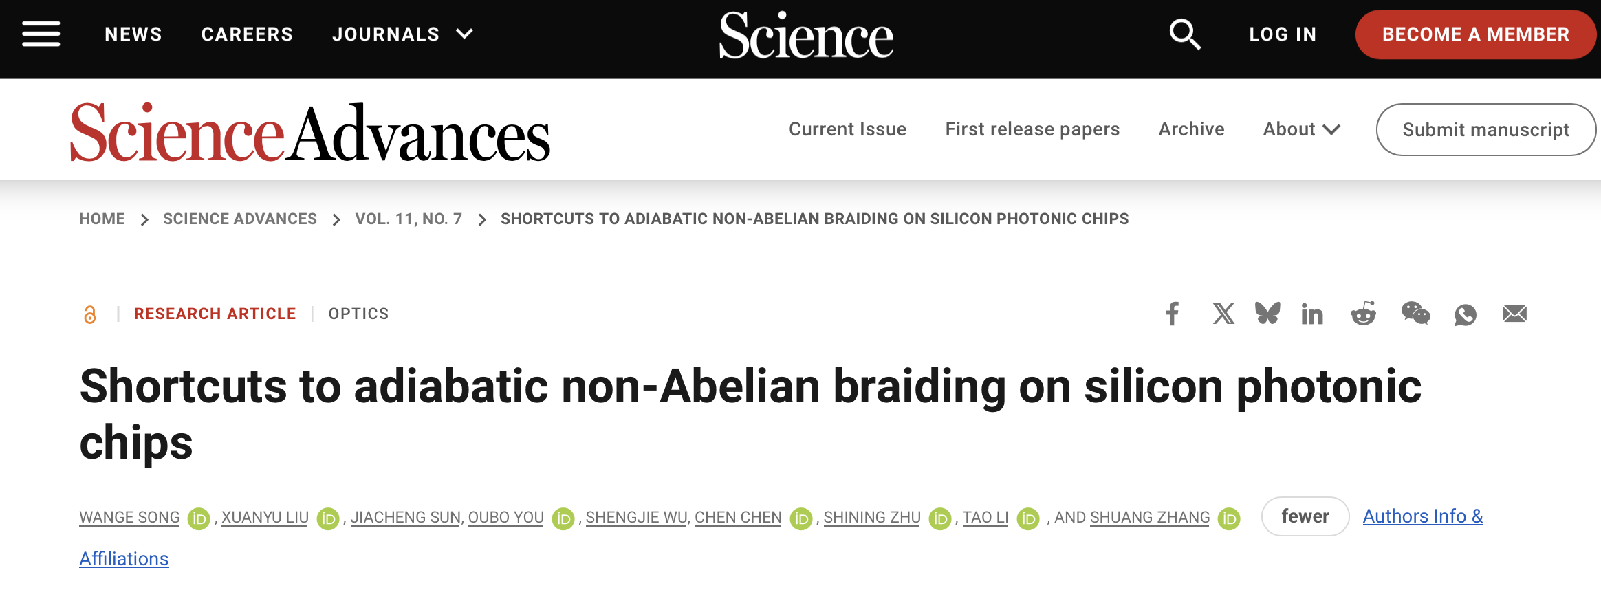Share article on Facebook
Viewport: 1601px width, 590px height.
coord(1173,314)
